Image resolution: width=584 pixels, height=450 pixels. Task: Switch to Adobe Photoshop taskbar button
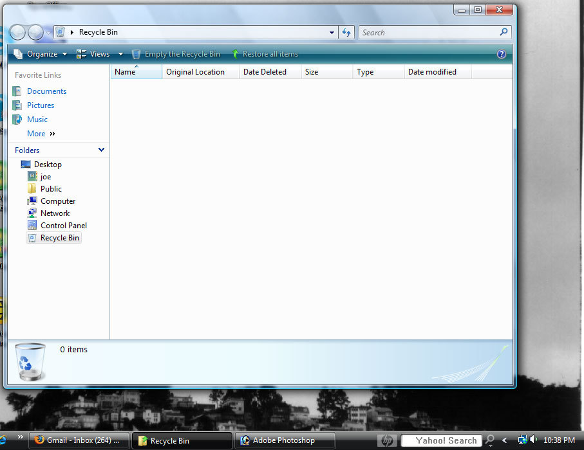pyautogui.click(x=285, y=441)
